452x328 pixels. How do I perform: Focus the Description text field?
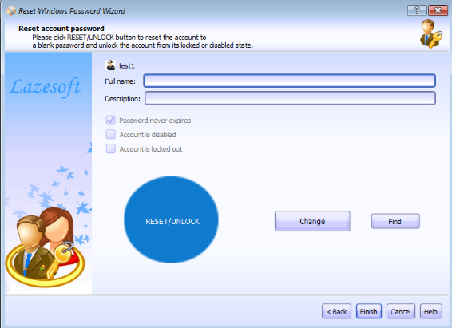pos(290,98)
